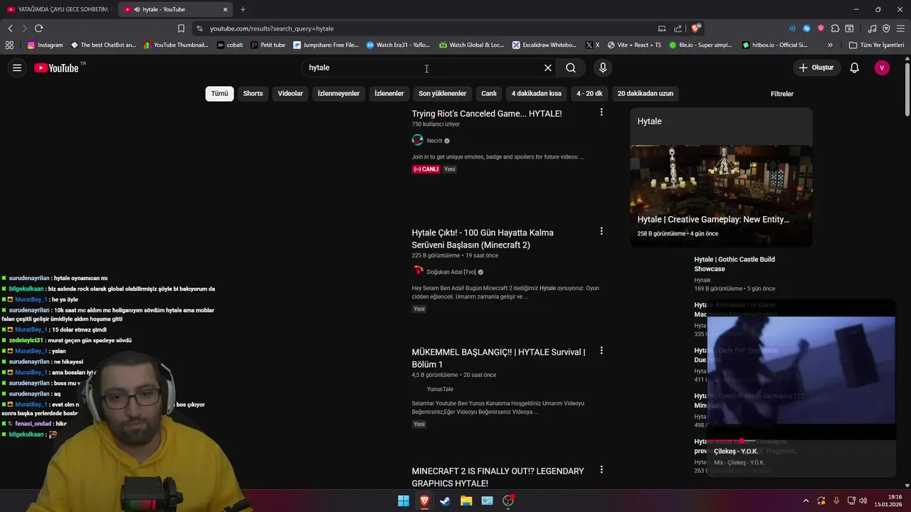Open the hitbox.io bookmark
The width and height of the screenshot is (911, 512).
pyautogui.click(x=774, y=45)
